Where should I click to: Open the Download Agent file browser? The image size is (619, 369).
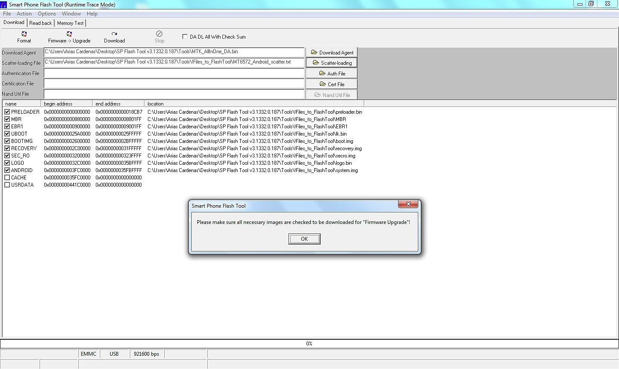[x=331, y=52]
